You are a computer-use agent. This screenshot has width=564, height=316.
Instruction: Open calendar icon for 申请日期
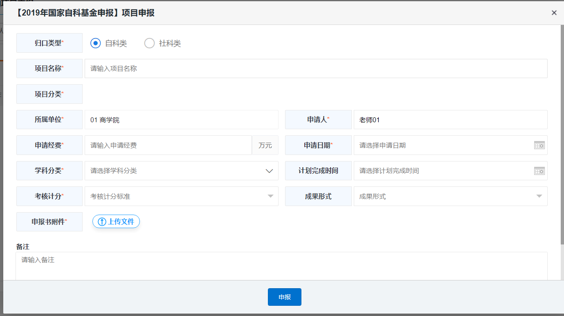(x=539, y=145)
